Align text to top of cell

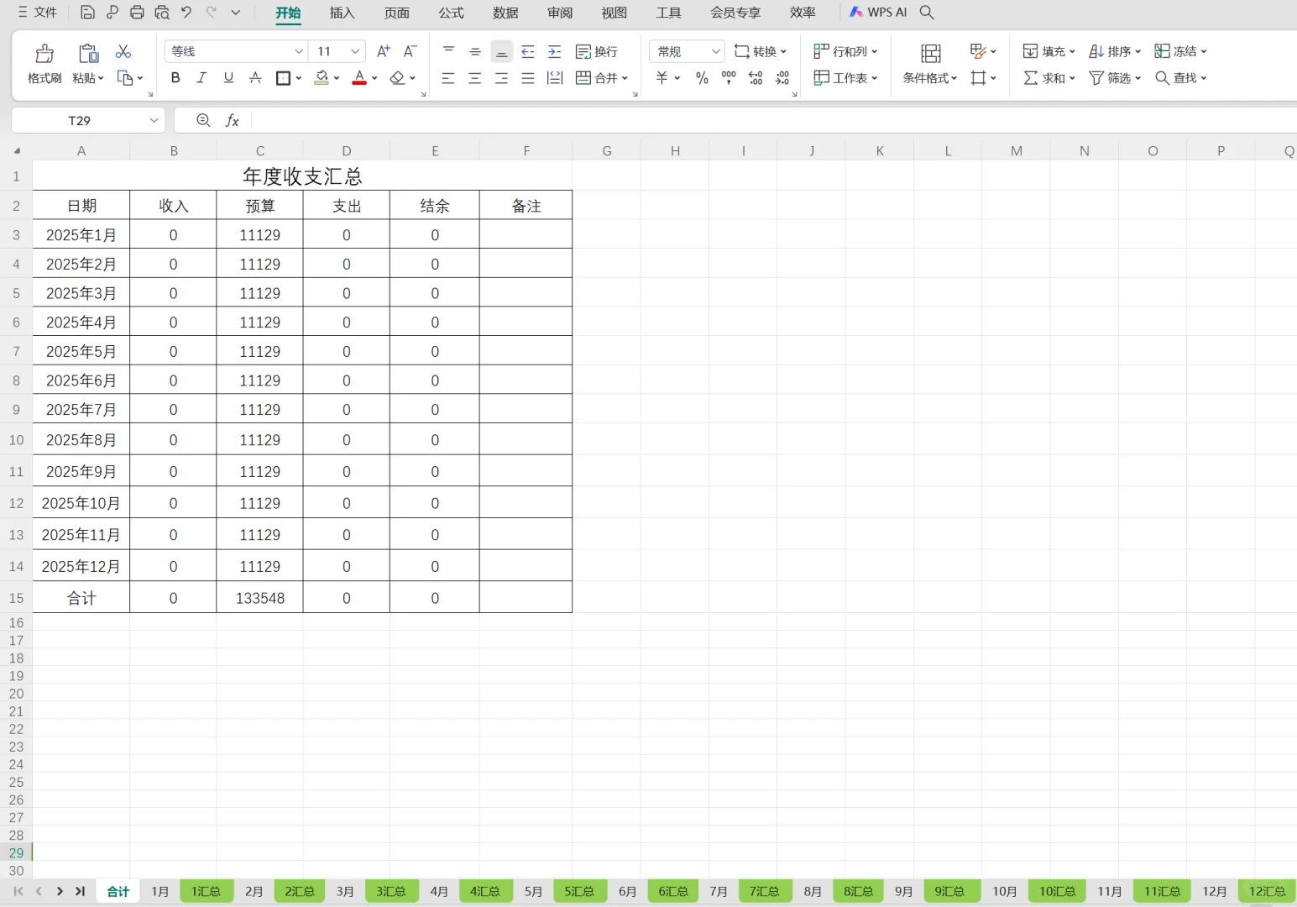pyautogui.click(x=448, y=51)
